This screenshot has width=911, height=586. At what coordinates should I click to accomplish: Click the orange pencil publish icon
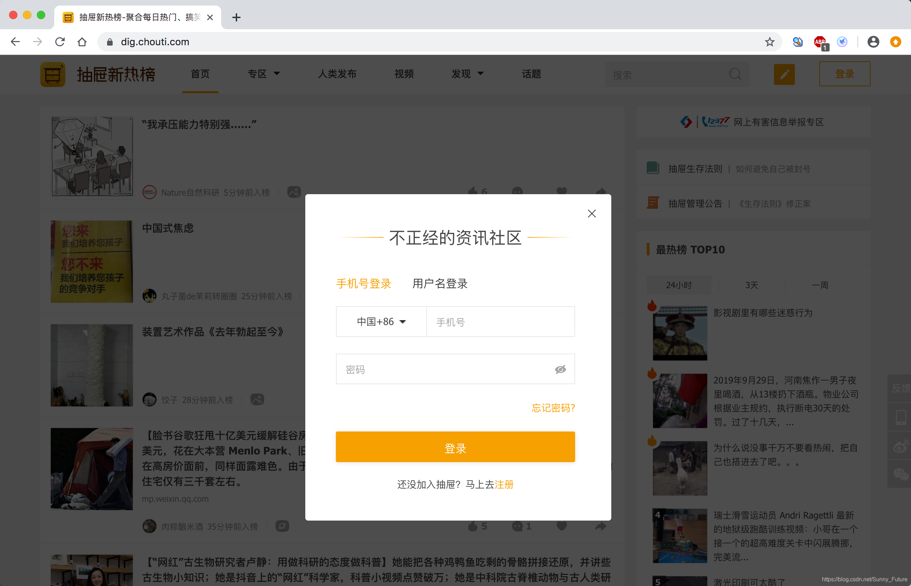click(x=784, y=74)
